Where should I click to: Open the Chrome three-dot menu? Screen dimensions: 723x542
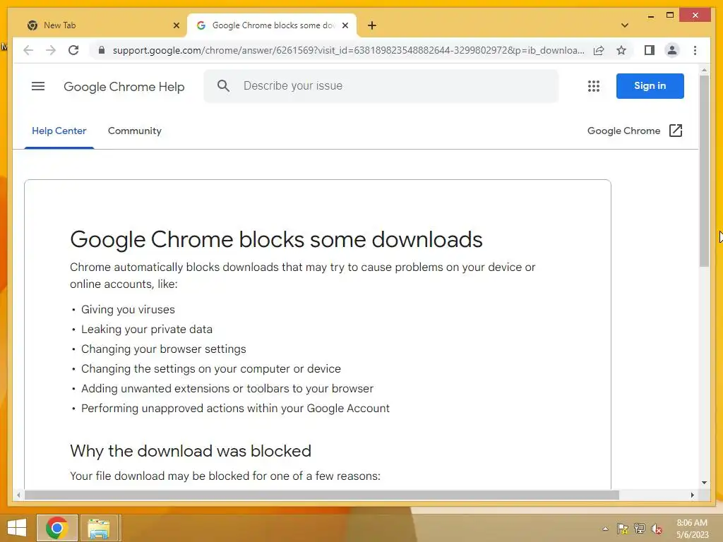coord(695,50)
